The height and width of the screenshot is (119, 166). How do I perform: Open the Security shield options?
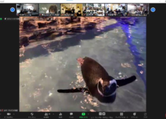(32, 114)
